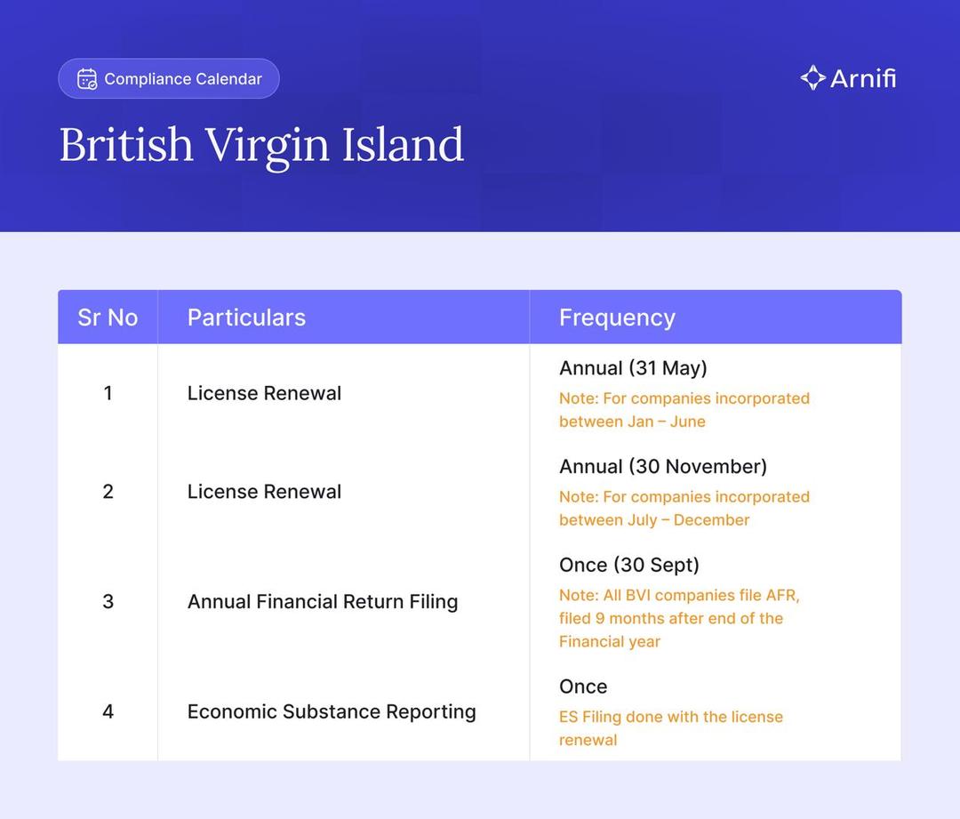
Task: Click the AFR filing note text
Action: point(679,618)
